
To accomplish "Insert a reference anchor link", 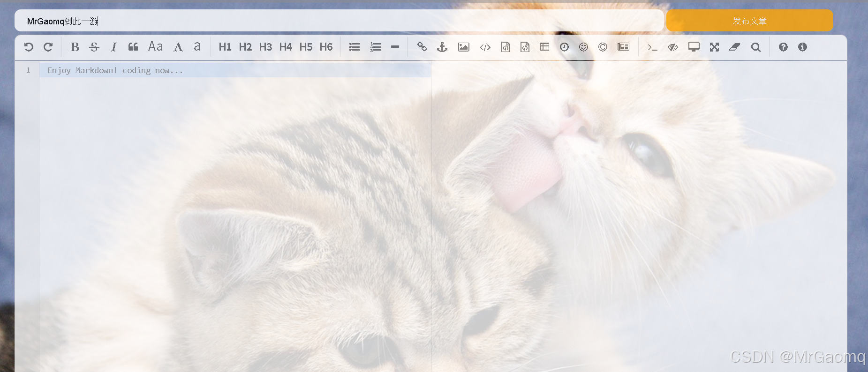I will click(442, 47).
